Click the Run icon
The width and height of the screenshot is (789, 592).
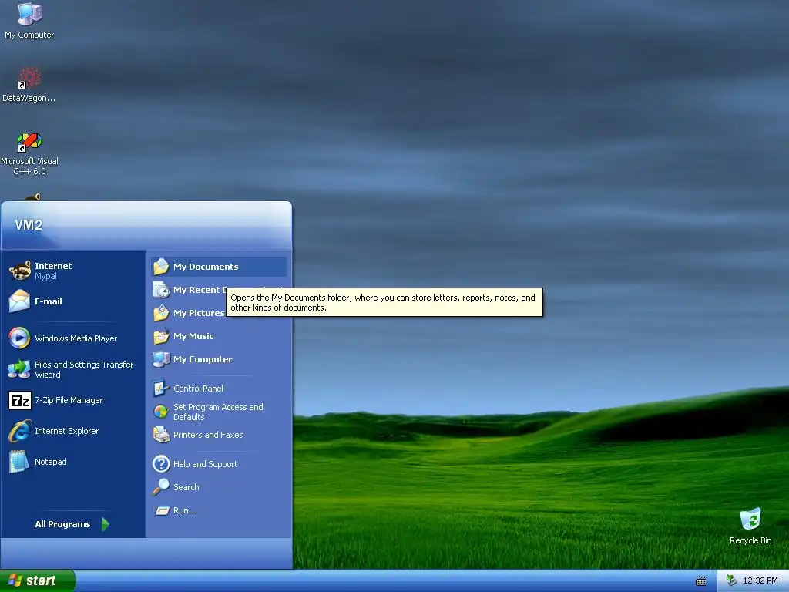pos(162,510)
